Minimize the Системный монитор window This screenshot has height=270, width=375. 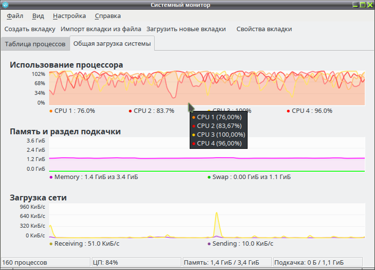tap(356, 5)
